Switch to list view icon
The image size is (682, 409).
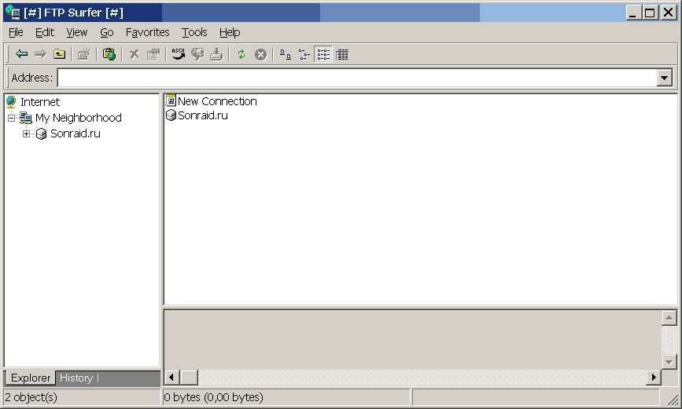coord(323,54)
